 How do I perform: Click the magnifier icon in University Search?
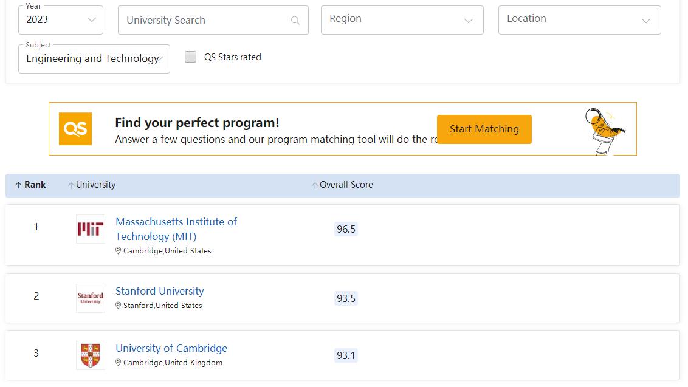(295, 21)
